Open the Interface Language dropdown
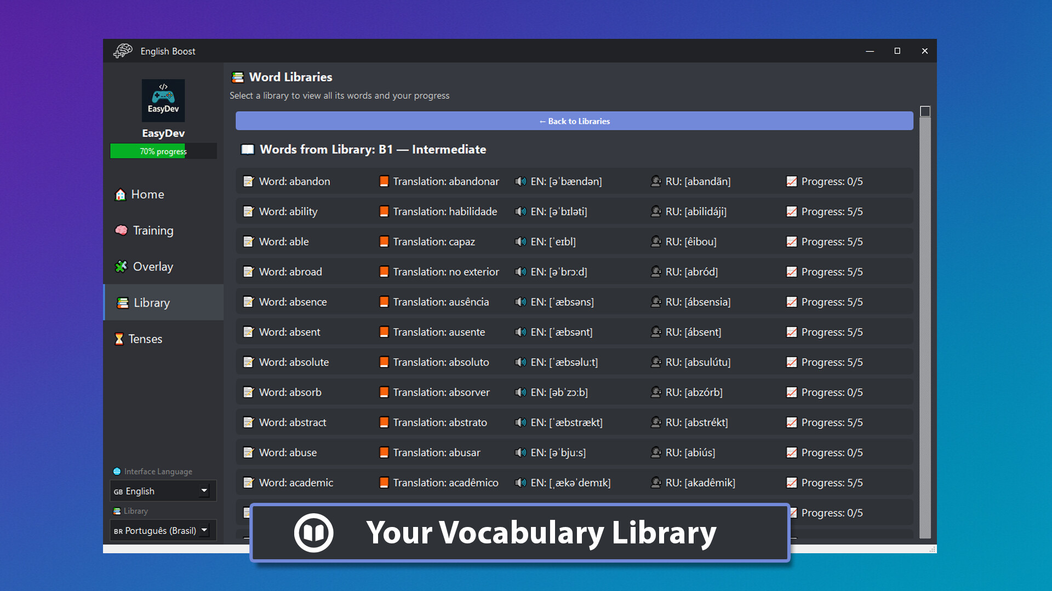Image resolution: width=1052 pixels, height=591 pixels. 162,491
